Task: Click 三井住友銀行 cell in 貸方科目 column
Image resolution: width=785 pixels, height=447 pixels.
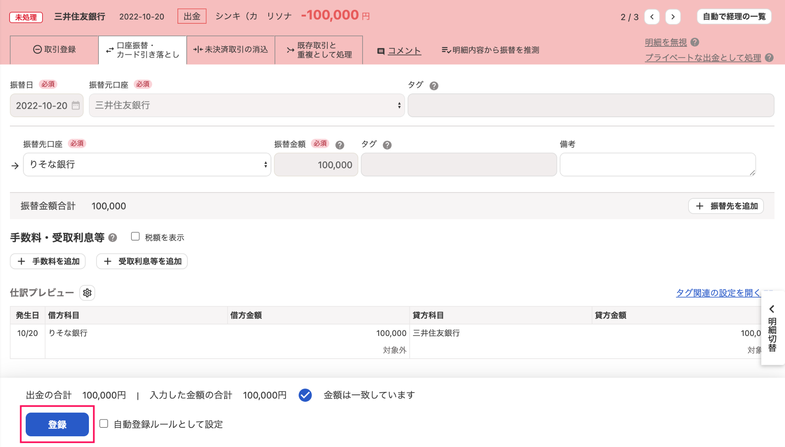Action: click(436, 333)
